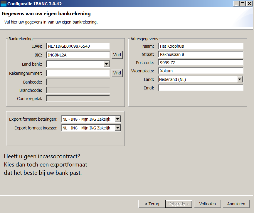This screenshot has height=213, width=254.
Task: Cancel setup with the Annuleren button
Action: pos(236,204)
